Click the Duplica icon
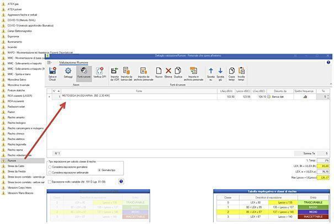 [x=178, y=71]
